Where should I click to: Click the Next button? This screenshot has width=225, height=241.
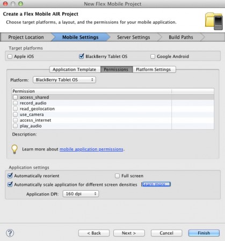[129, 233]
